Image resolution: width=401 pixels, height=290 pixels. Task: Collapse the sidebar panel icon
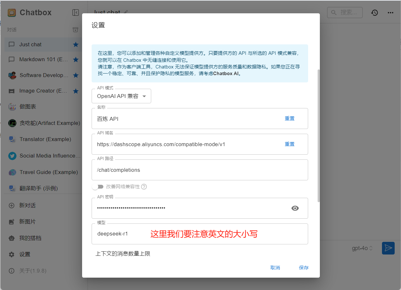75,12
